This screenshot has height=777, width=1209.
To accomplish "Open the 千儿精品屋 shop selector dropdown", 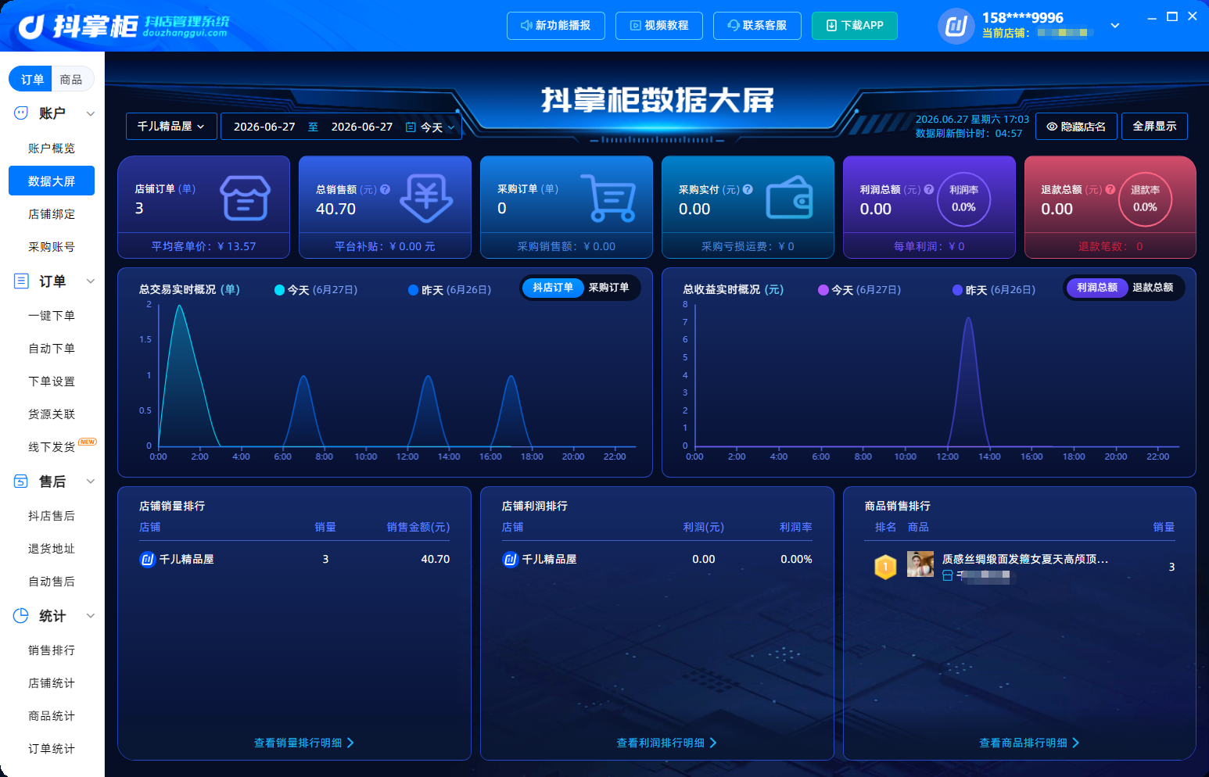I will pos(171,127).
